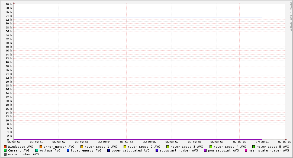Select the rotor speed 1 AVG color box
The width and height of the screenshot is (293, 158).
coord(82,147)
